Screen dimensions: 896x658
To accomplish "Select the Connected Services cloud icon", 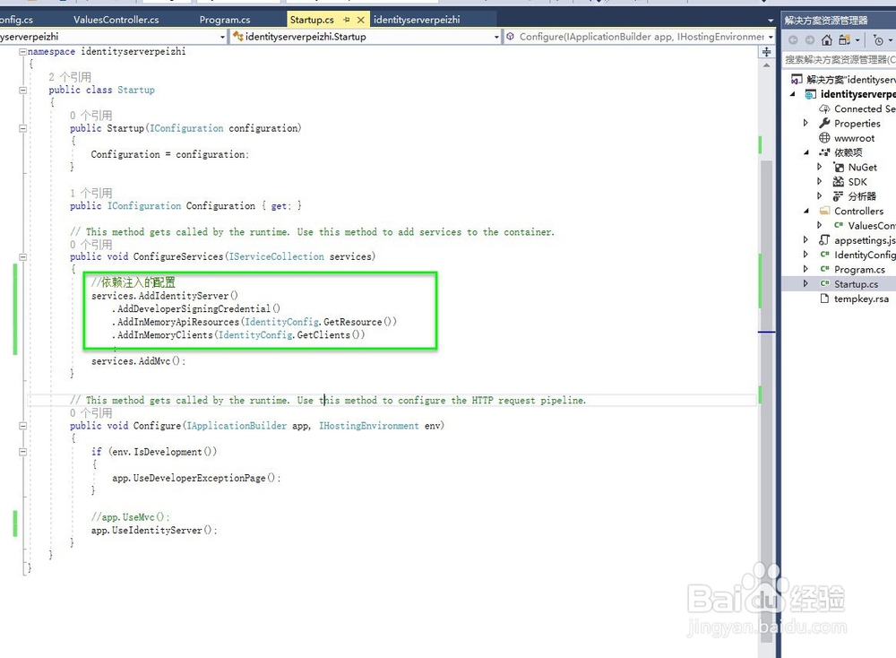I will pyautogui.click(x=823, y=109).
